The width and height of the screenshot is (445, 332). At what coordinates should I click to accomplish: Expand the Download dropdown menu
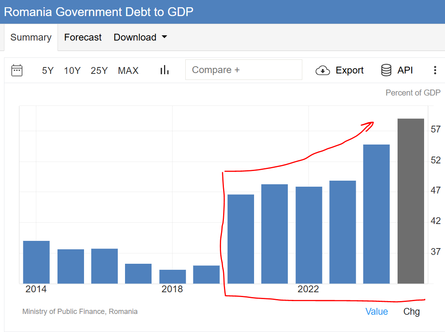[135, 37]
